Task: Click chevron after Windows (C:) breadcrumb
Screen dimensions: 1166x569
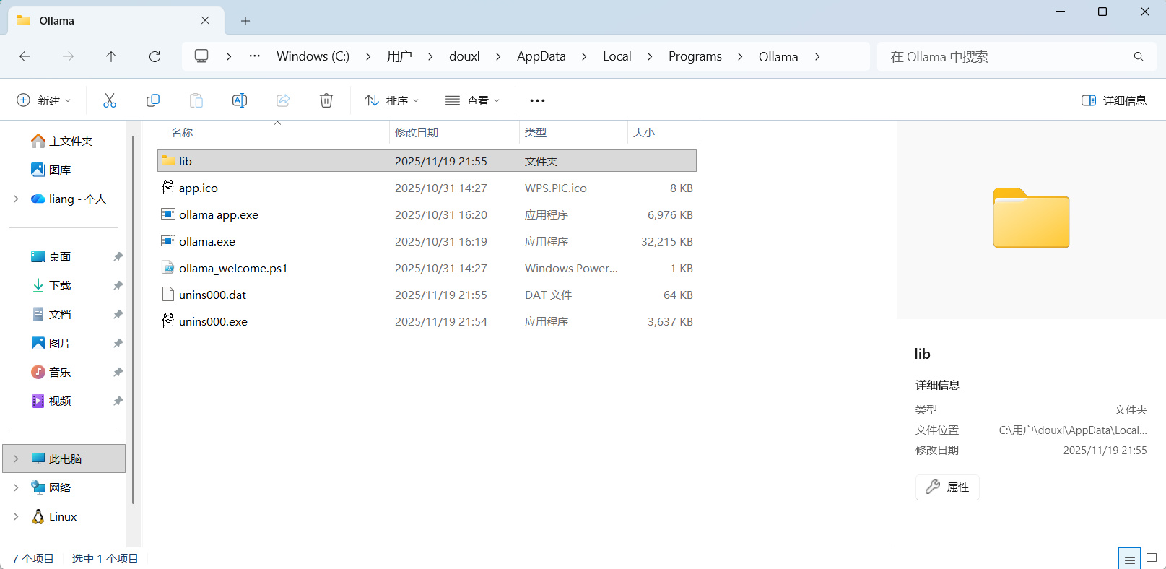Action: (x=368, y=56)
